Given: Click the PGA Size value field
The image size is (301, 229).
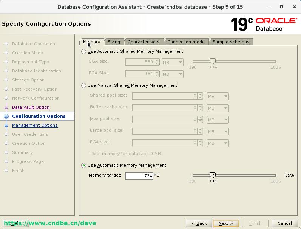Looking at the screenshot, I should [140, 74].
